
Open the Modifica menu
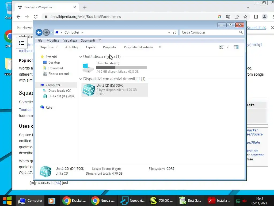click(53, 41)
